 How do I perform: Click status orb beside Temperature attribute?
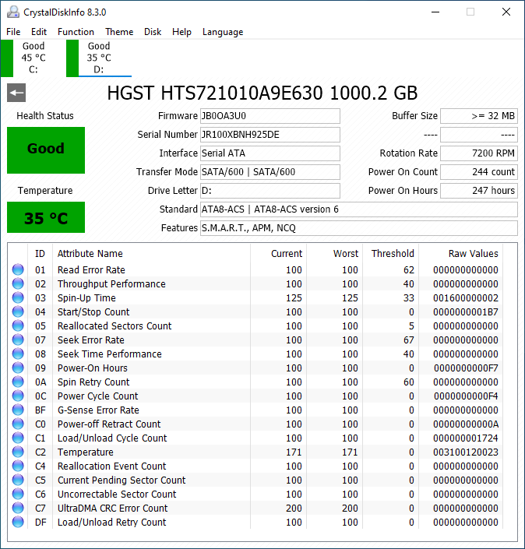coord(18,452)
